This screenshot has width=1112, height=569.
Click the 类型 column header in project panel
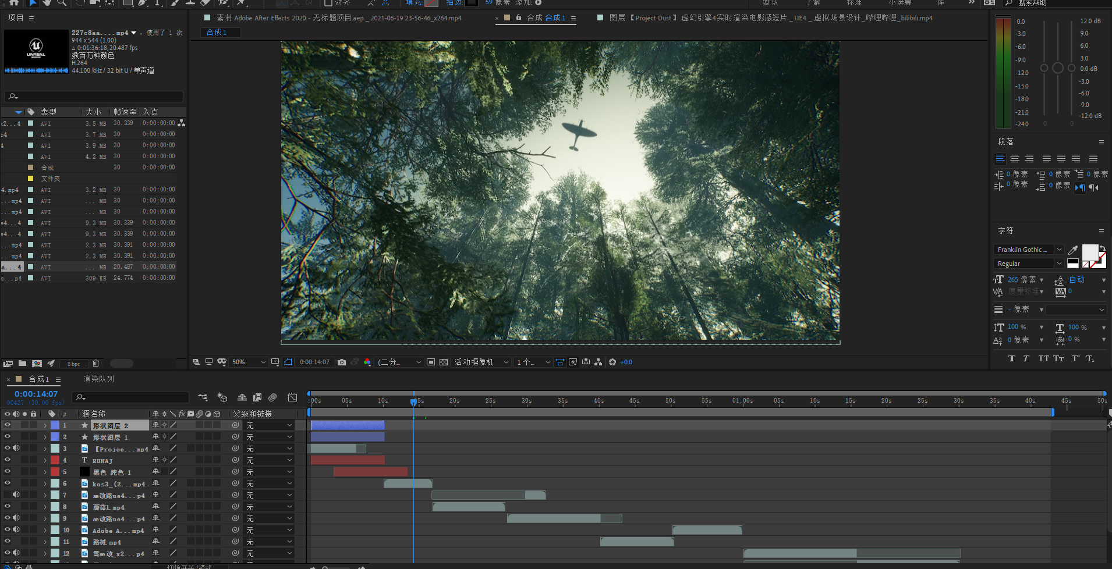pyautogui.click(x=49, y=112)
